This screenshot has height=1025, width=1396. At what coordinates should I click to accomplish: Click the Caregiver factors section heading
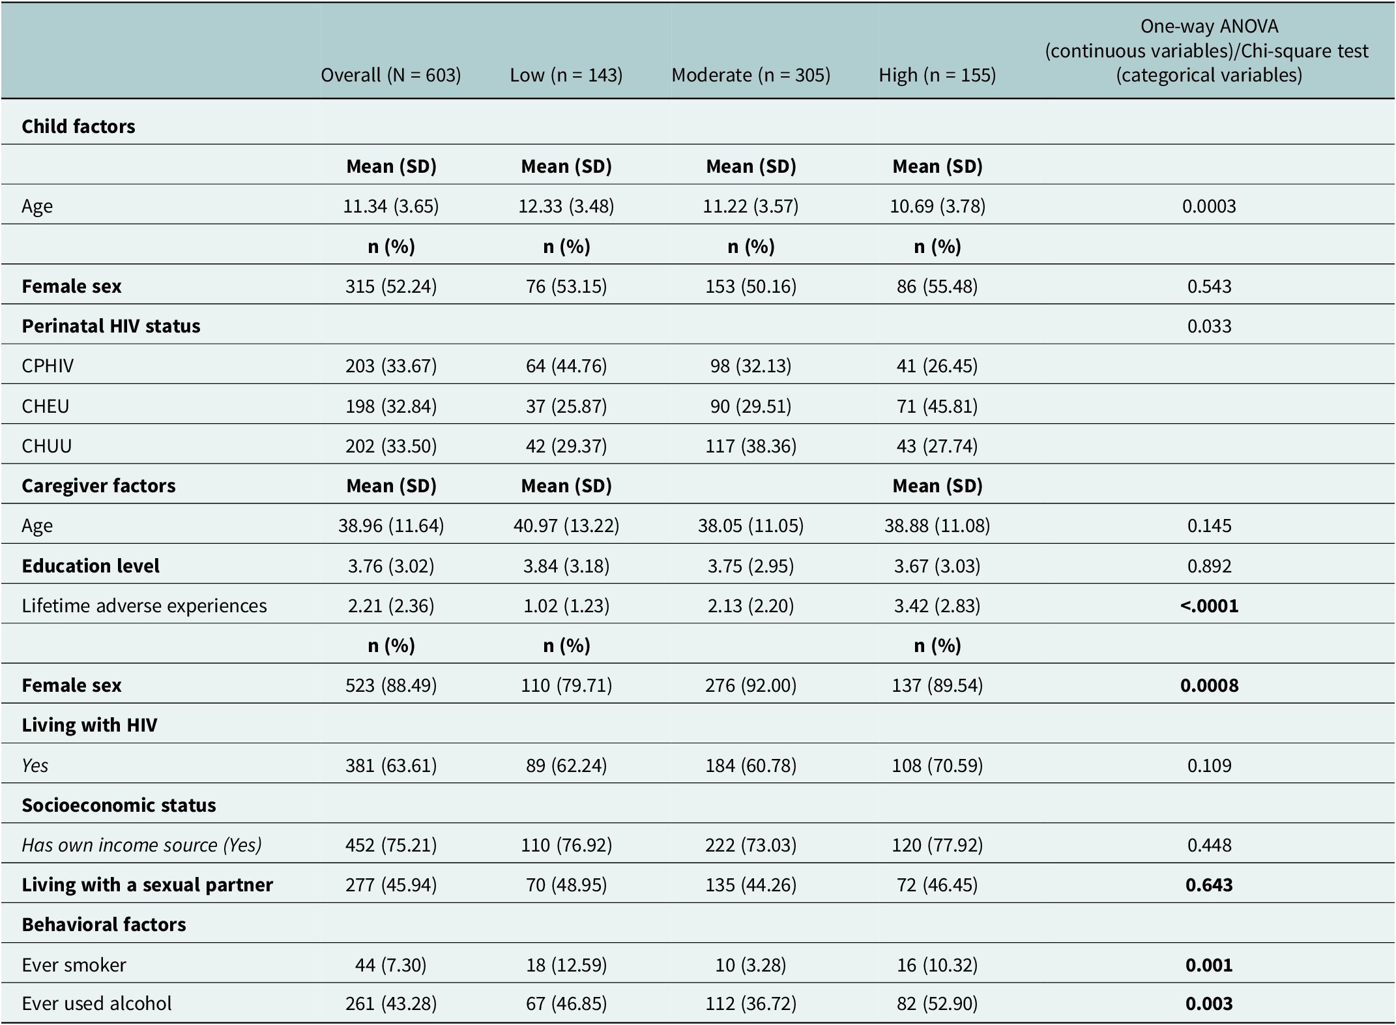[98, 485]
